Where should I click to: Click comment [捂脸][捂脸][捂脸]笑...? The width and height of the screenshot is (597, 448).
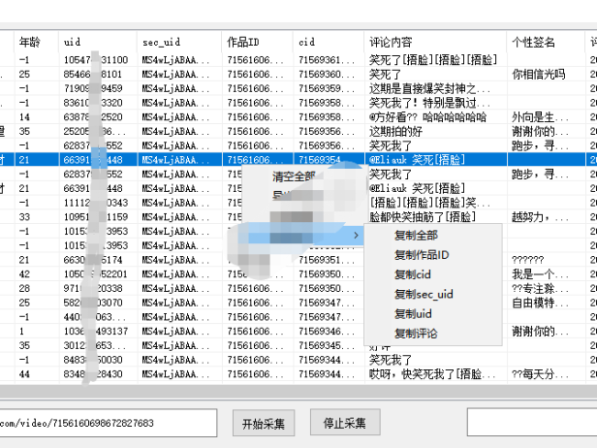[x=430, y=203]
